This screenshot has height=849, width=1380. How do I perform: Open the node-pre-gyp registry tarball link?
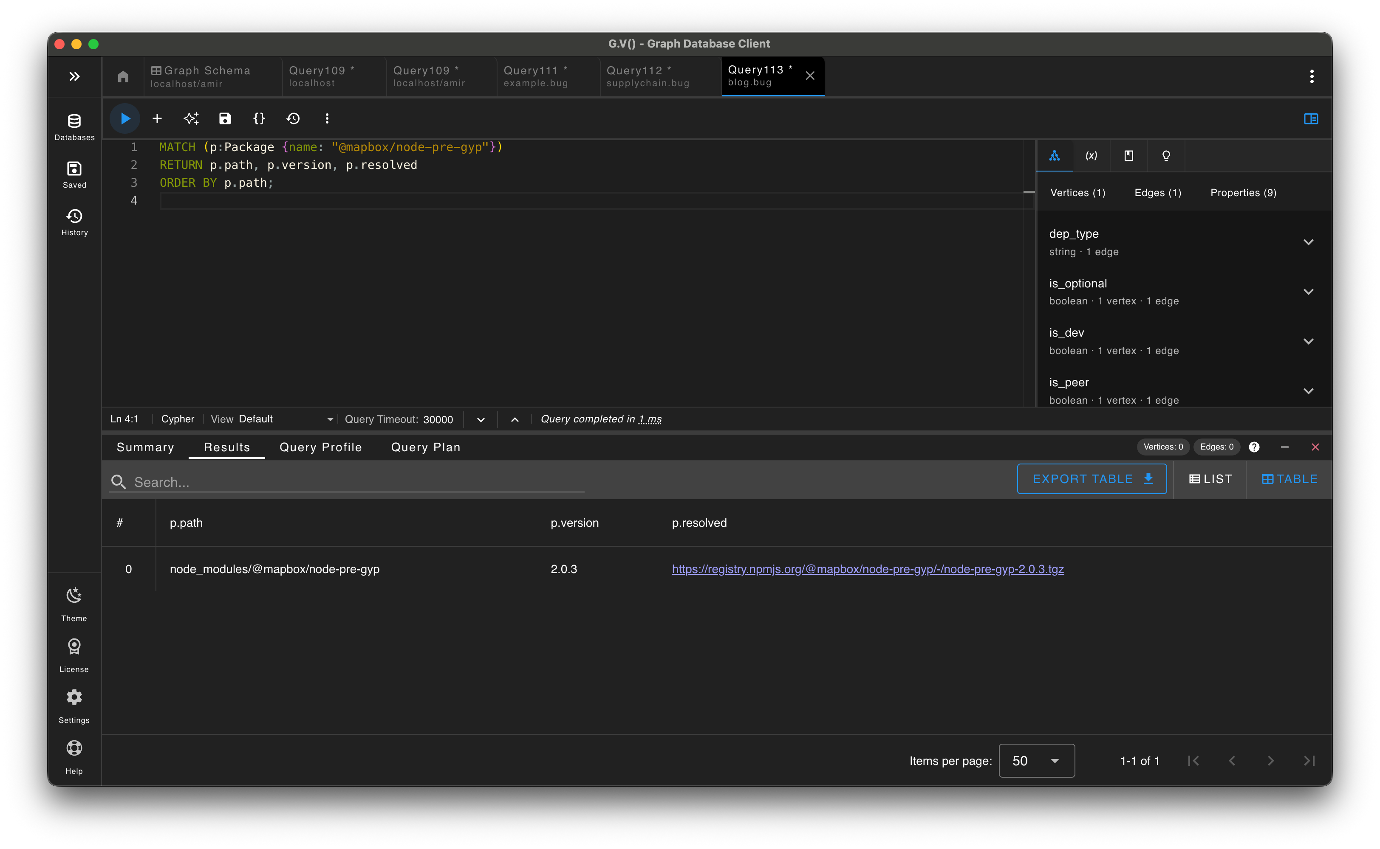pos(868,569)
